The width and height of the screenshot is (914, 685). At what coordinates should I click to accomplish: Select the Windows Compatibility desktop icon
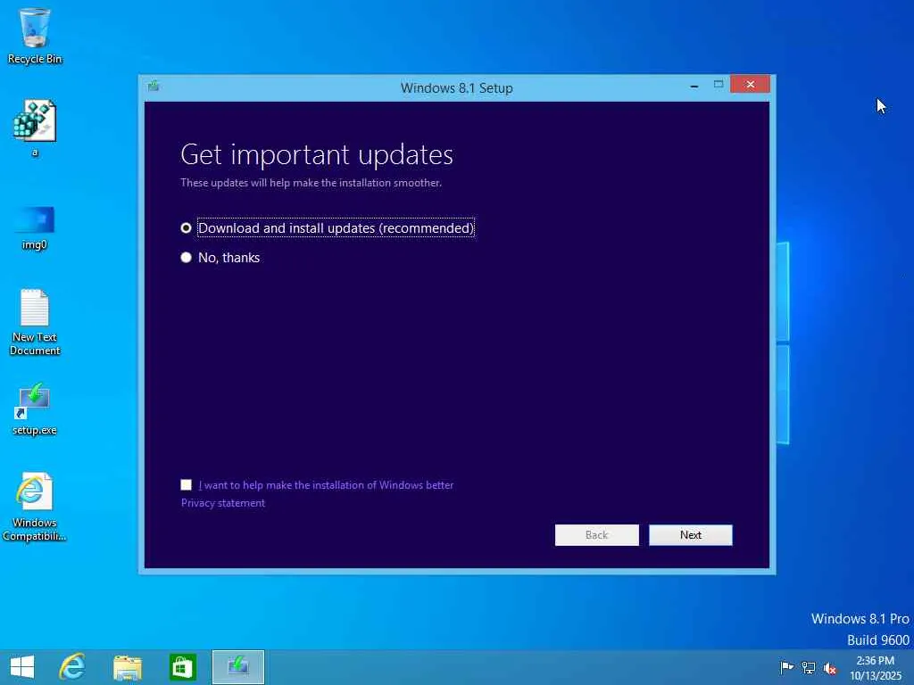point(35,507)
